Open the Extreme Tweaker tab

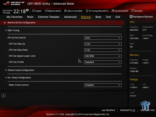click(49, 17)
